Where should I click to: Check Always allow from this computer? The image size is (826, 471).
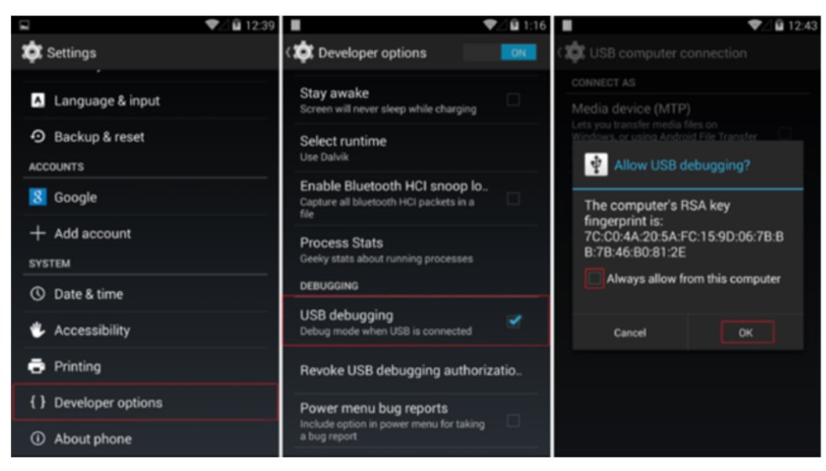[594, 279]
